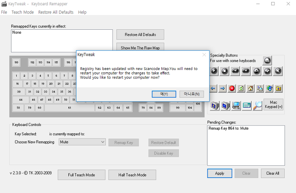
Task: Click the Restore Default button
Action: click(x=163, y=143)
